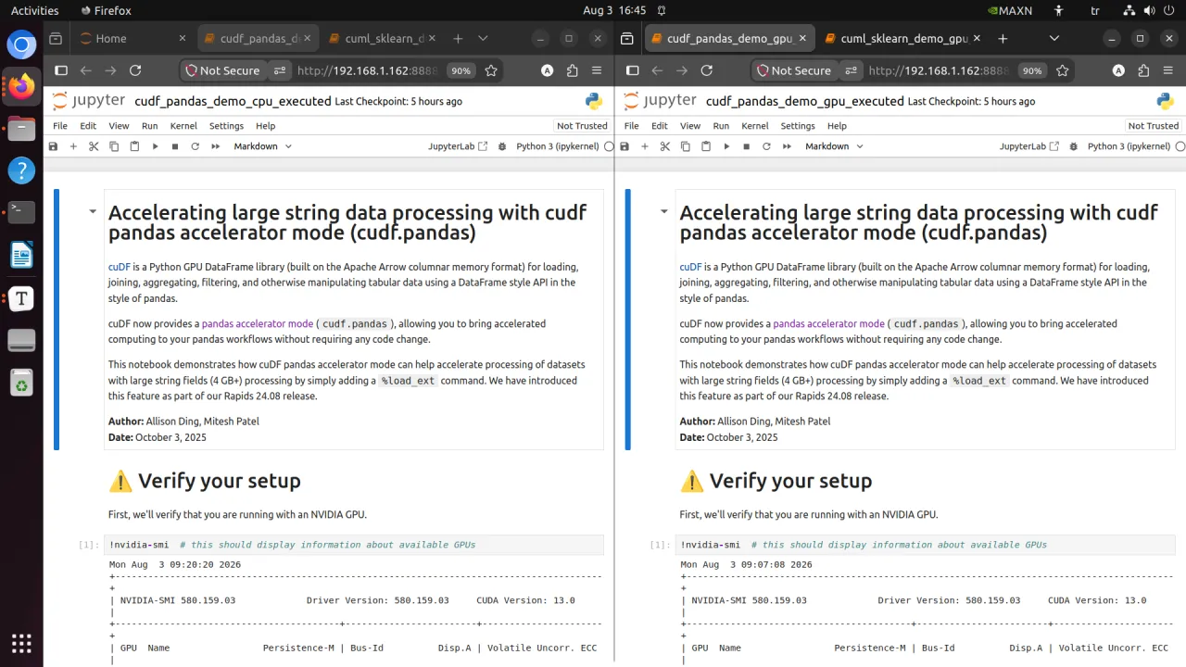Screen dimensions: 1186x667
Task: Restart kernel and run all cells, right notebook
Action: pos(787,146)
